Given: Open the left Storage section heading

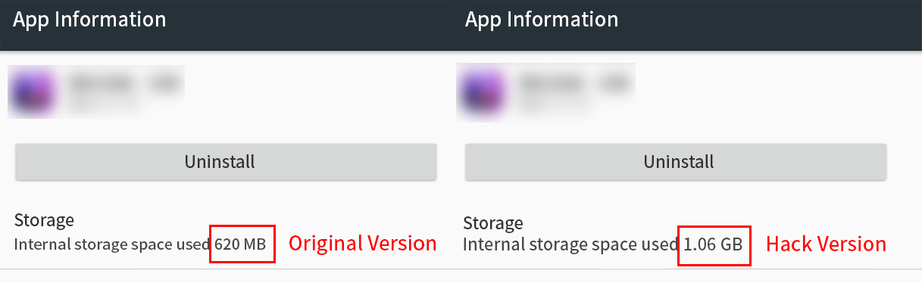Looking at the screenshot, I should (x=44, y=220).
